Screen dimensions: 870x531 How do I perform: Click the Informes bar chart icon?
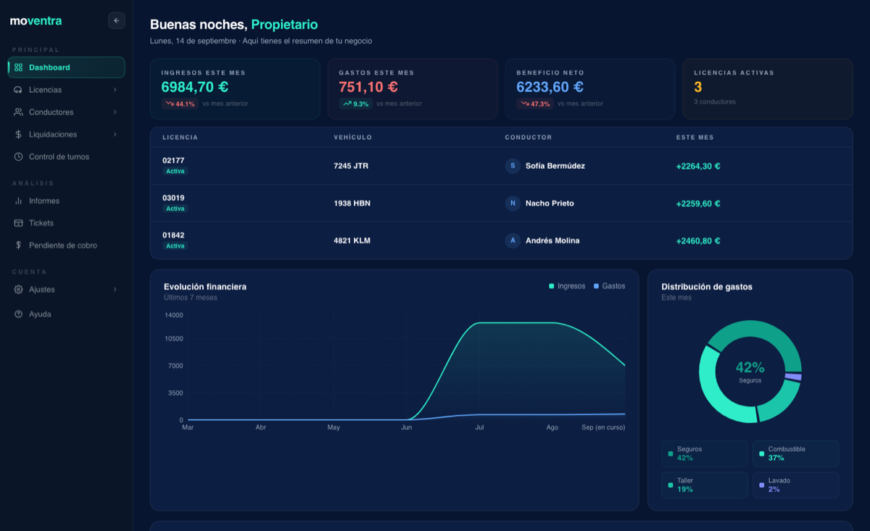click(x=19, y=201)
